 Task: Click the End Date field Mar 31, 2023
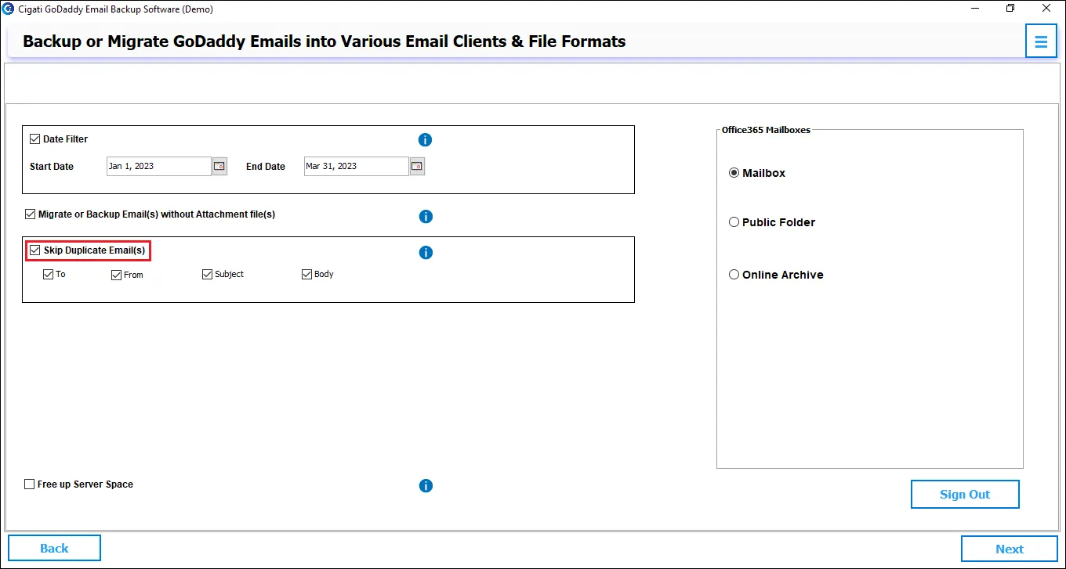coord(356,166)
